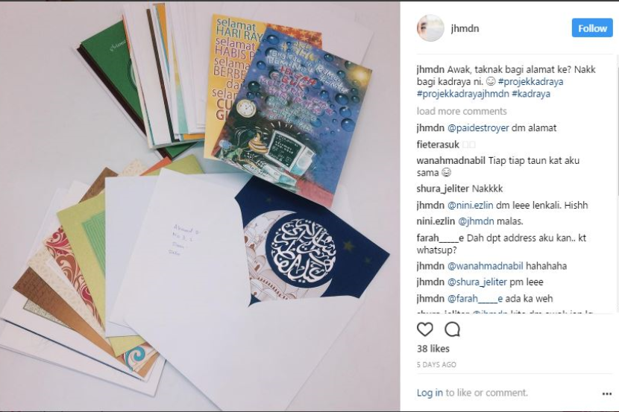
Task: Expand load more comments
Action: (462, 111)
